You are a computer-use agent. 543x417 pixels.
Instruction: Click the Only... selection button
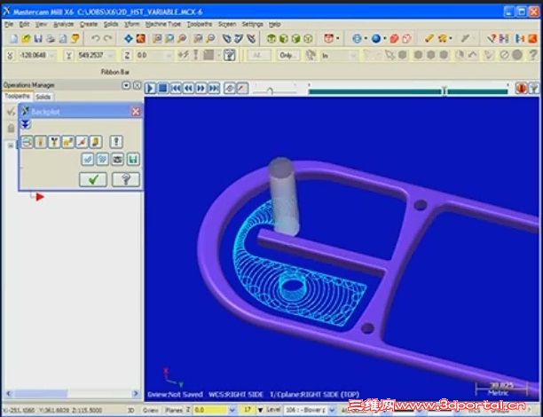pyautogui.click(x=287, y=55)
